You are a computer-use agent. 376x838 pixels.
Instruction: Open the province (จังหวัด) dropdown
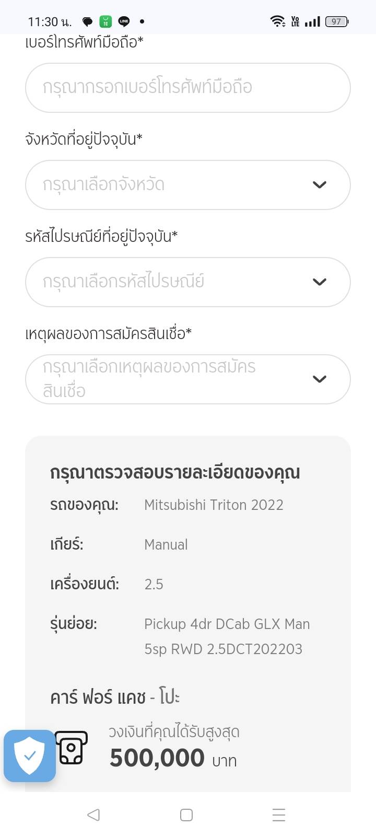coord(187,185)
